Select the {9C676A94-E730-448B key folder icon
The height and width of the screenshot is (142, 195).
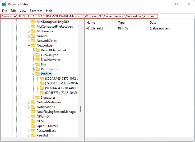tap(42, 88)
